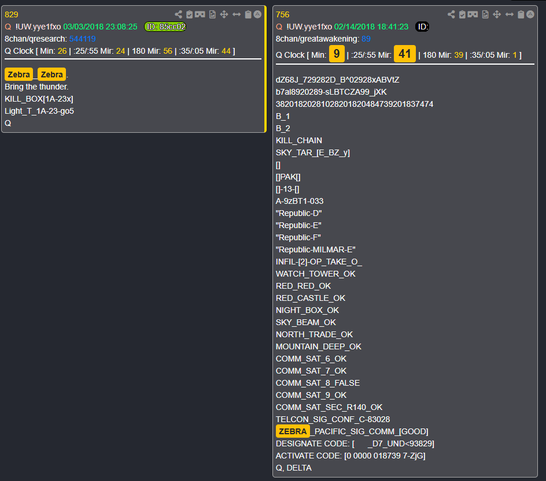Click the red Q marker beside post 829 tripcode
The height and width of the screenshot is (481, 546).
pos(8,27)
